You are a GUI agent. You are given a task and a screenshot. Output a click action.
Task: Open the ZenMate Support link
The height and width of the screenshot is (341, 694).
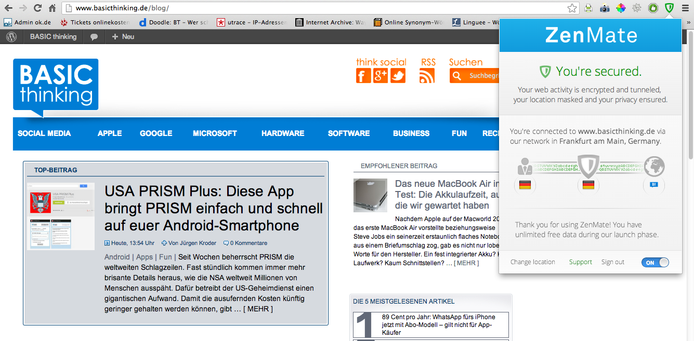tap(581, 262)
